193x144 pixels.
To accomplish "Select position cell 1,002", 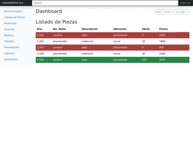I will click(40, 41).
